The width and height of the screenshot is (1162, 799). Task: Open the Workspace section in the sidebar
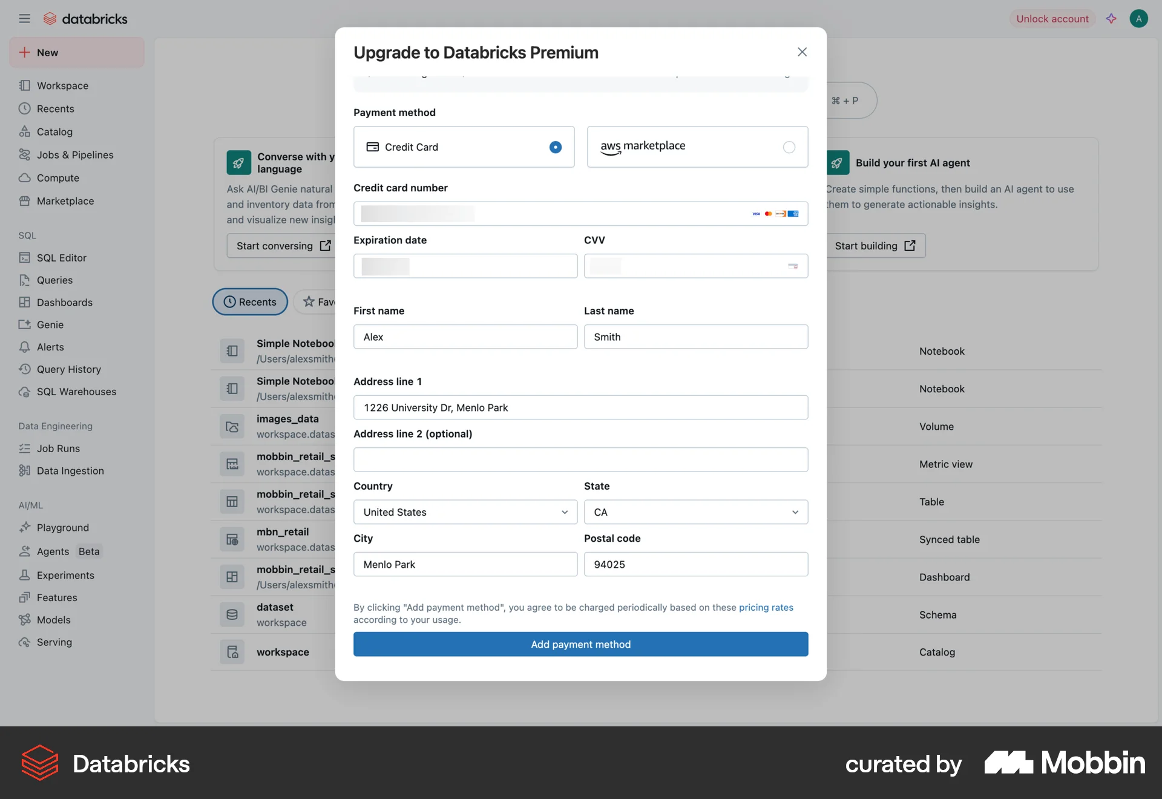click(x=61, y=85)
